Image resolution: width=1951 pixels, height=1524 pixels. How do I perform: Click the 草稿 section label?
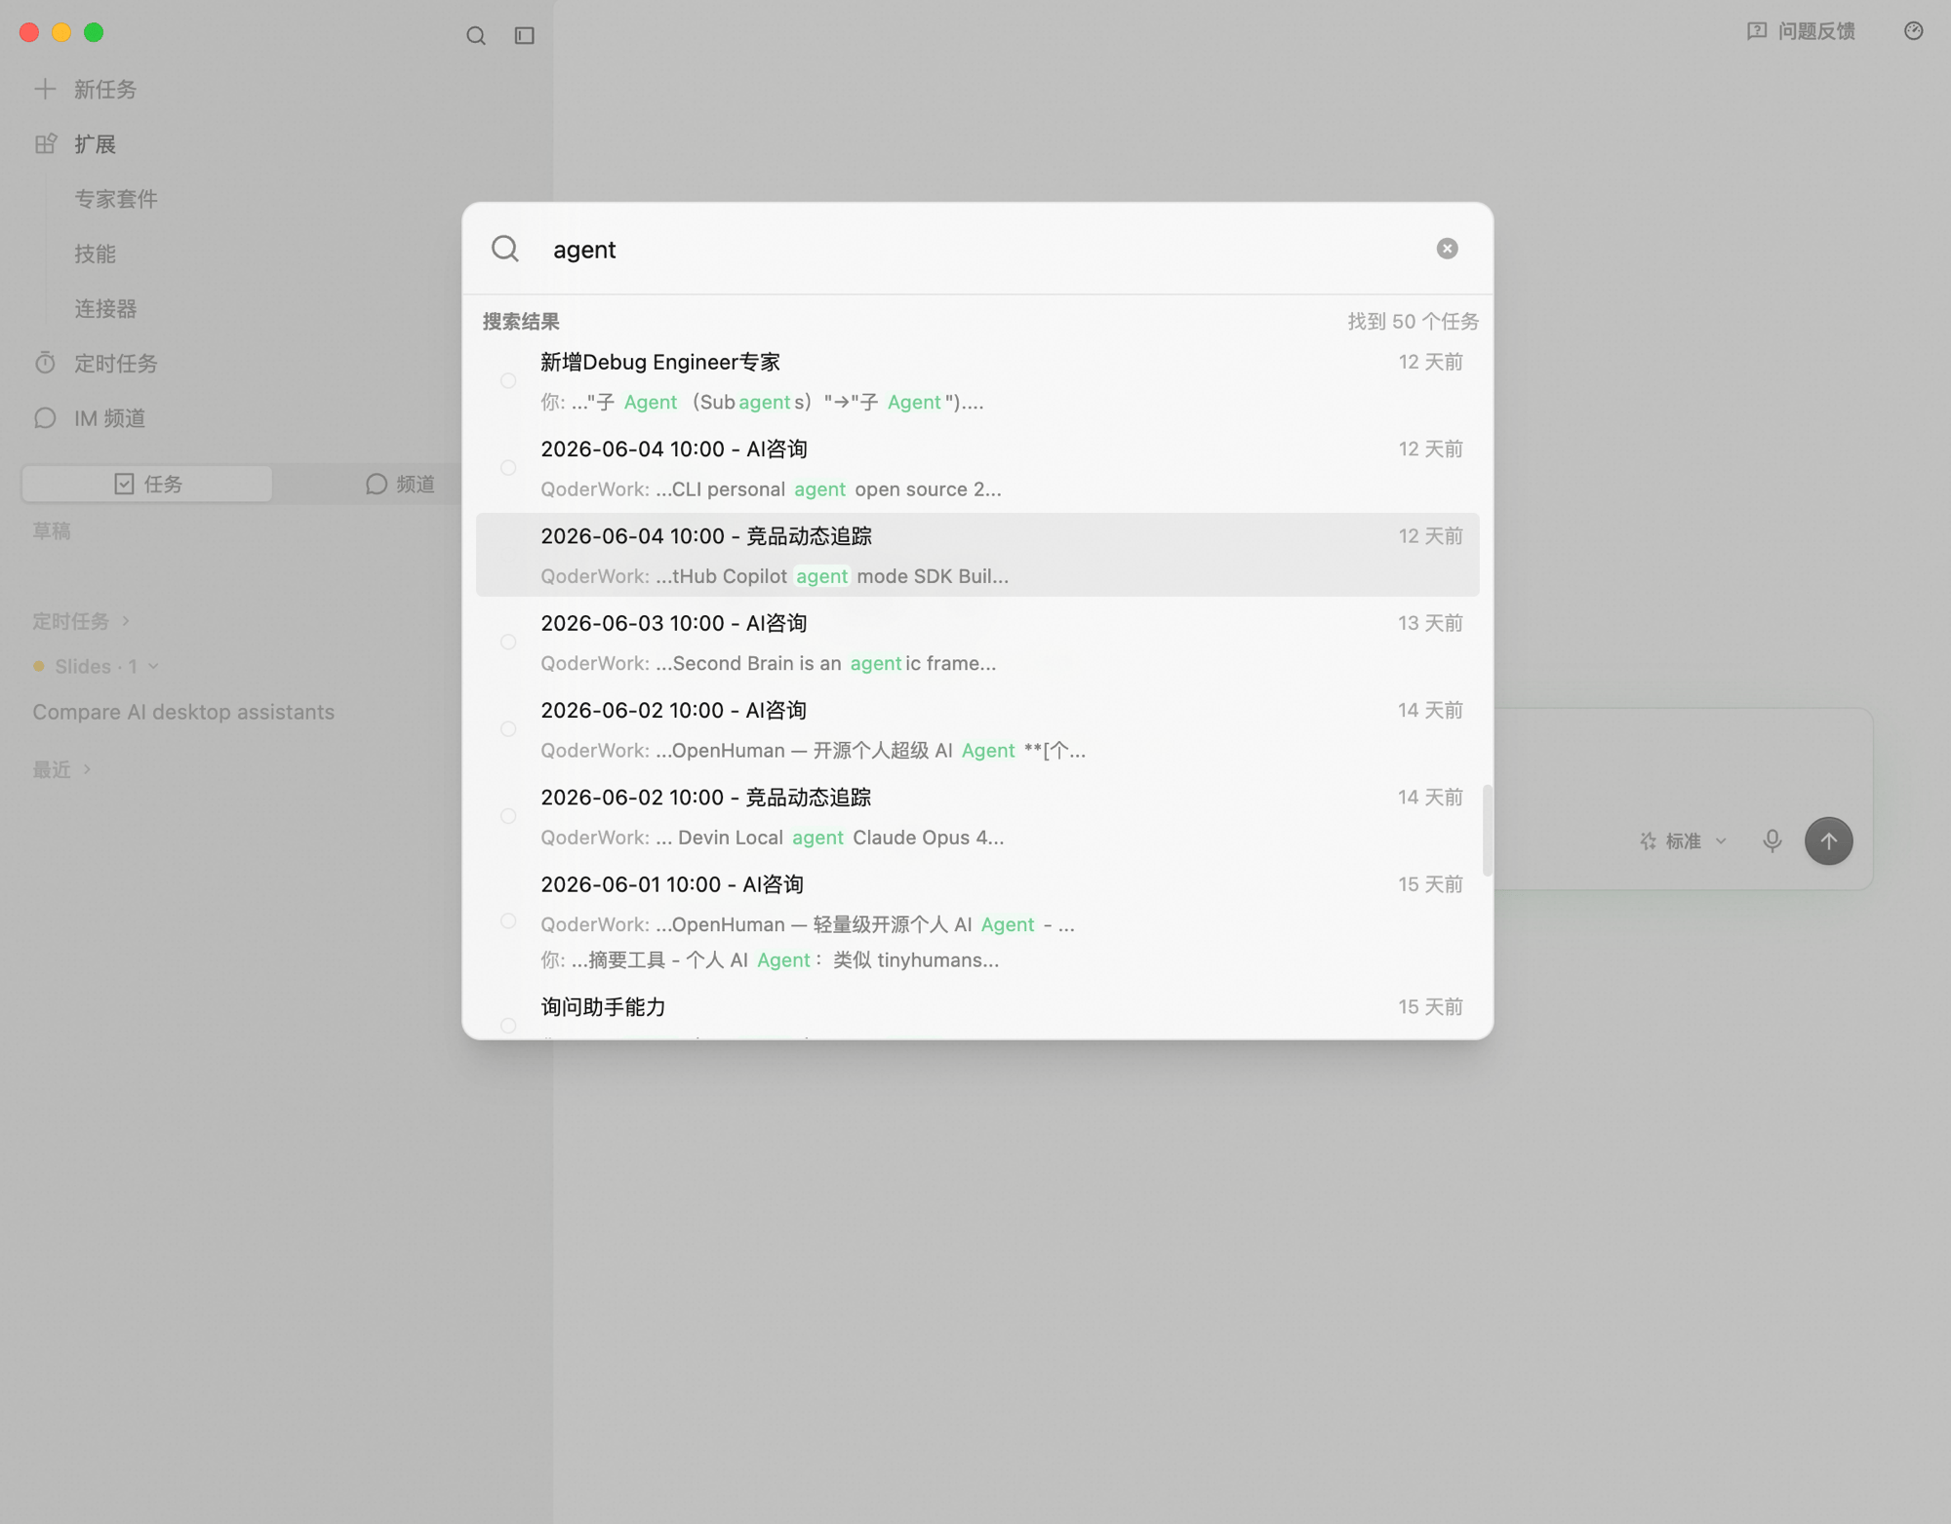click(52, 531)
